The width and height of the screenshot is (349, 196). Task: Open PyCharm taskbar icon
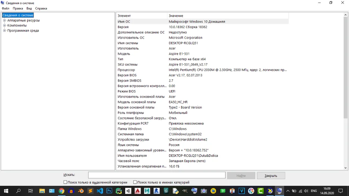[119, 191]
